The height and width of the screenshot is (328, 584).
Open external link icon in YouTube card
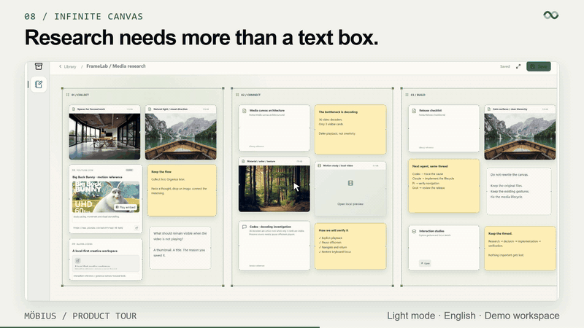click(137, 228)
